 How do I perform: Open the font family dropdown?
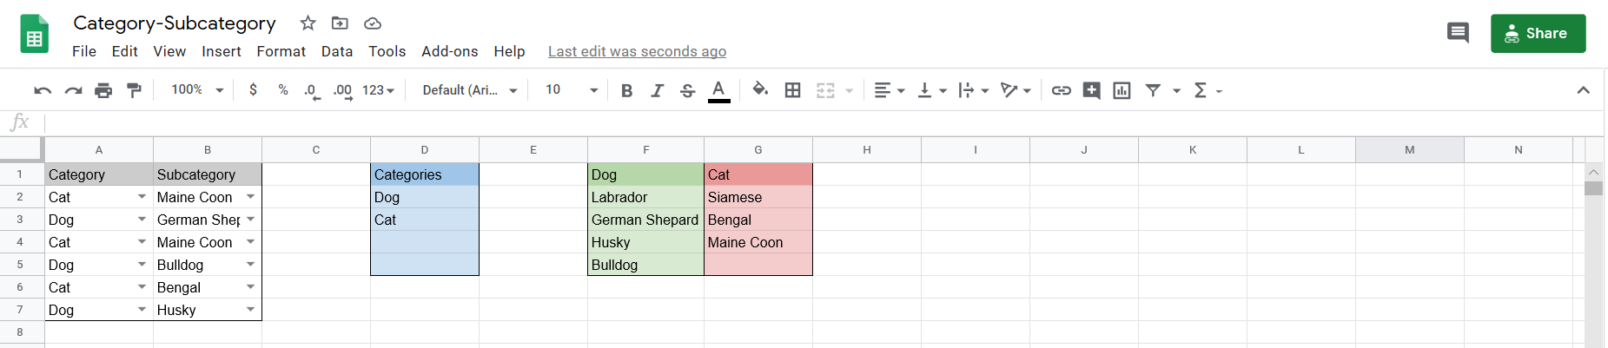[x=469, y=90]
